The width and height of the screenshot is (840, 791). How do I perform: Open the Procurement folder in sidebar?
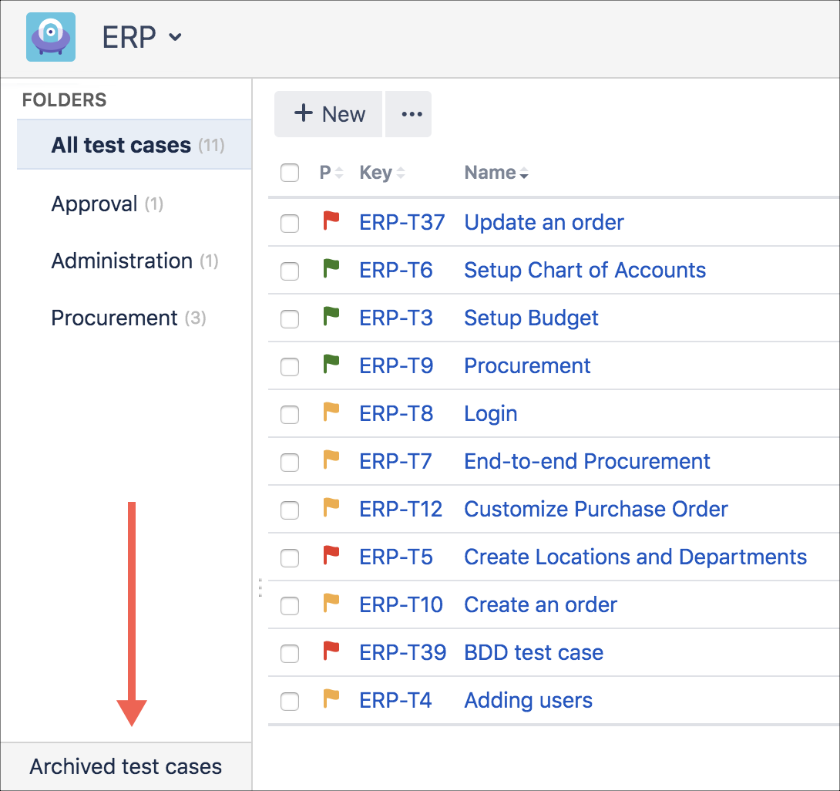click(x=114, y=318)
